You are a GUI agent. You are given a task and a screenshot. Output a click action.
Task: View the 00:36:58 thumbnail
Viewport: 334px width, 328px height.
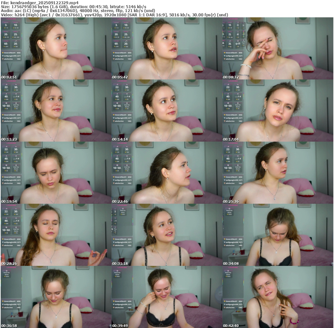pyautogui.click(x=56, y=297)
